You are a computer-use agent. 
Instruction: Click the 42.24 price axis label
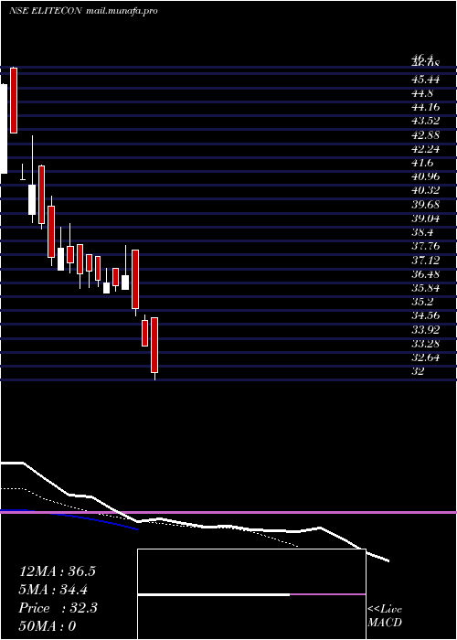tap(426, 149)
